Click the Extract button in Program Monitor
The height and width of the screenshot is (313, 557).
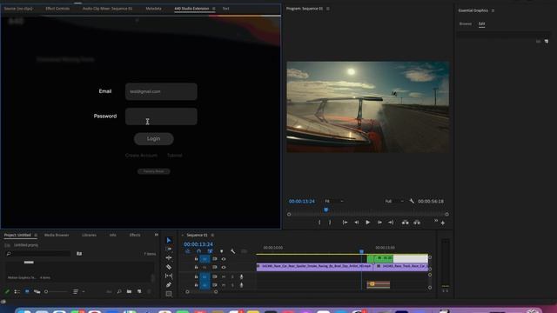pos(417,223)
